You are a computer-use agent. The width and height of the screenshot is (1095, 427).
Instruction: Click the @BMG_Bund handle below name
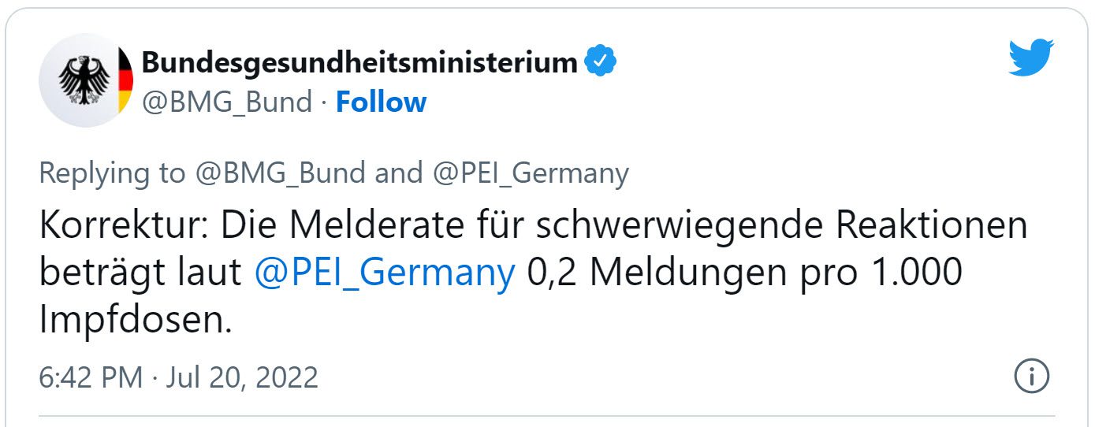[x=226, y=102]
